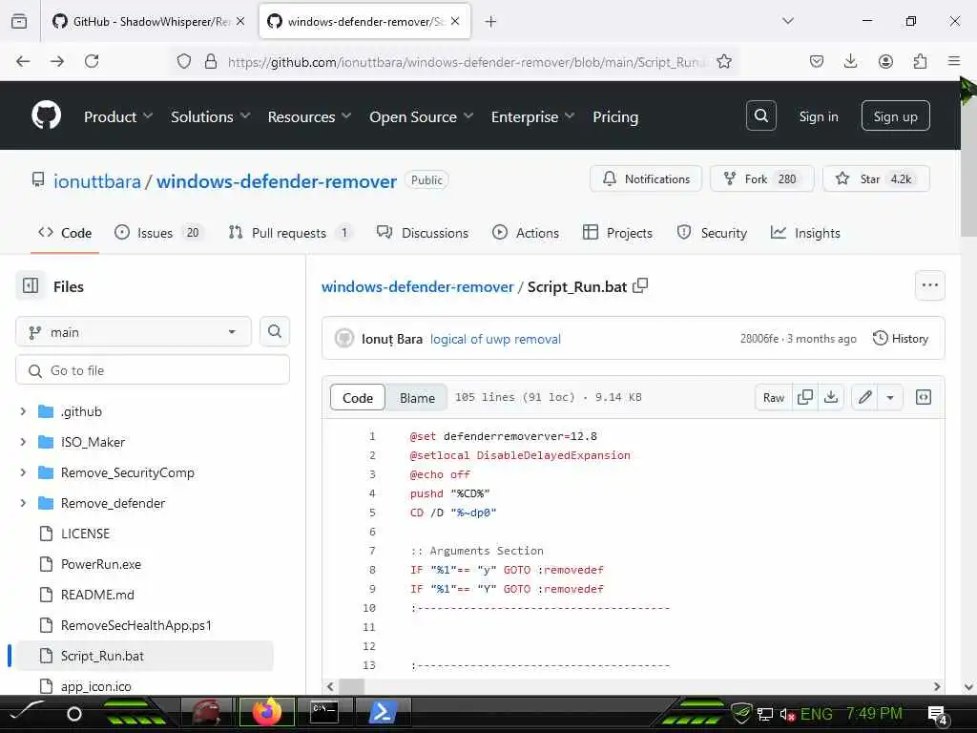The height and width of the screenshot is (733, 977).
Task: Copy file path next to Script_Run.bat
Action: point(640,286)
